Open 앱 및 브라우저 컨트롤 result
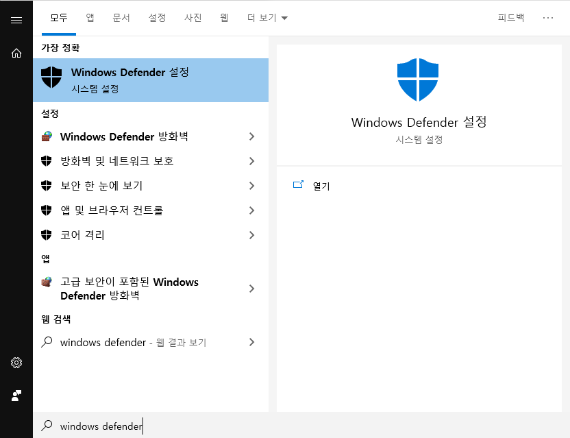Viewport: 570px width, 438px height. 151,210
